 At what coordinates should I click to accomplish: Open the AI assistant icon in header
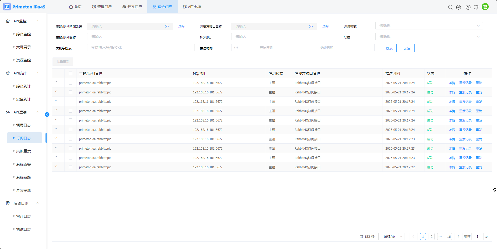coord(459,7)
